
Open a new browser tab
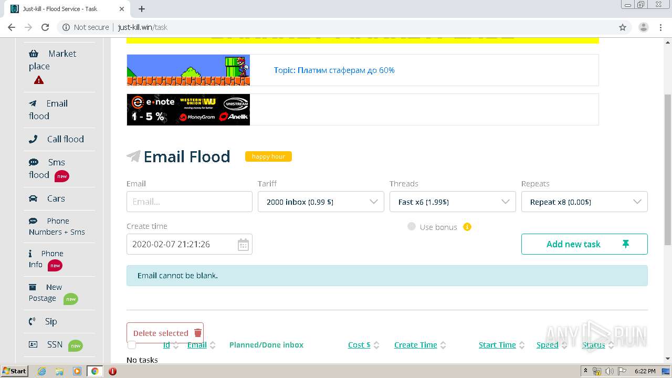tap(142, 9)
